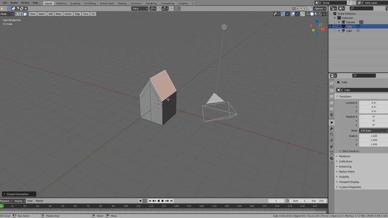
Task: Toggle Z axis mirror button
Action: point(304,8)
